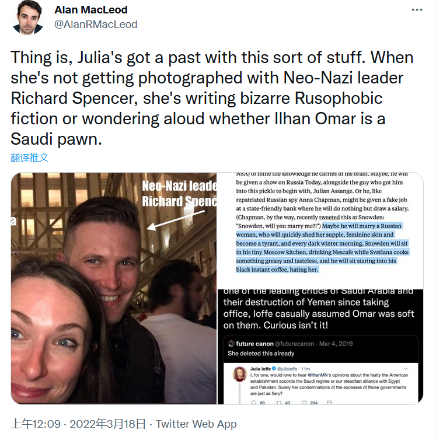Click the @AlanRMacLeod handle

click(96, 24)
